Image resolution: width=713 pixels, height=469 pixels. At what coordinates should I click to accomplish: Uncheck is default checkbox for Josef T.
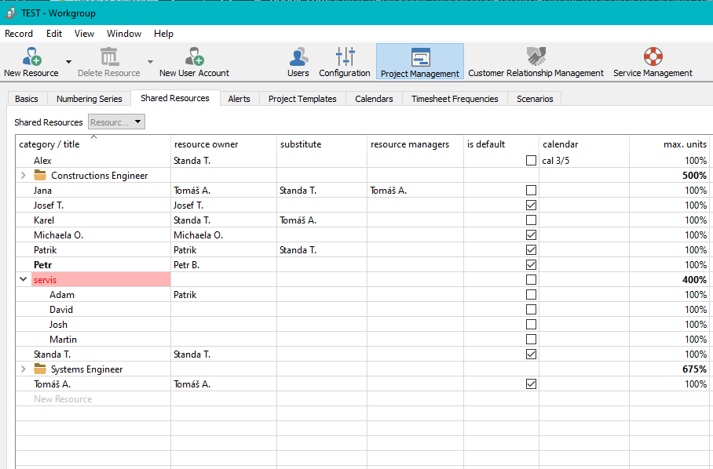(532, 205)
